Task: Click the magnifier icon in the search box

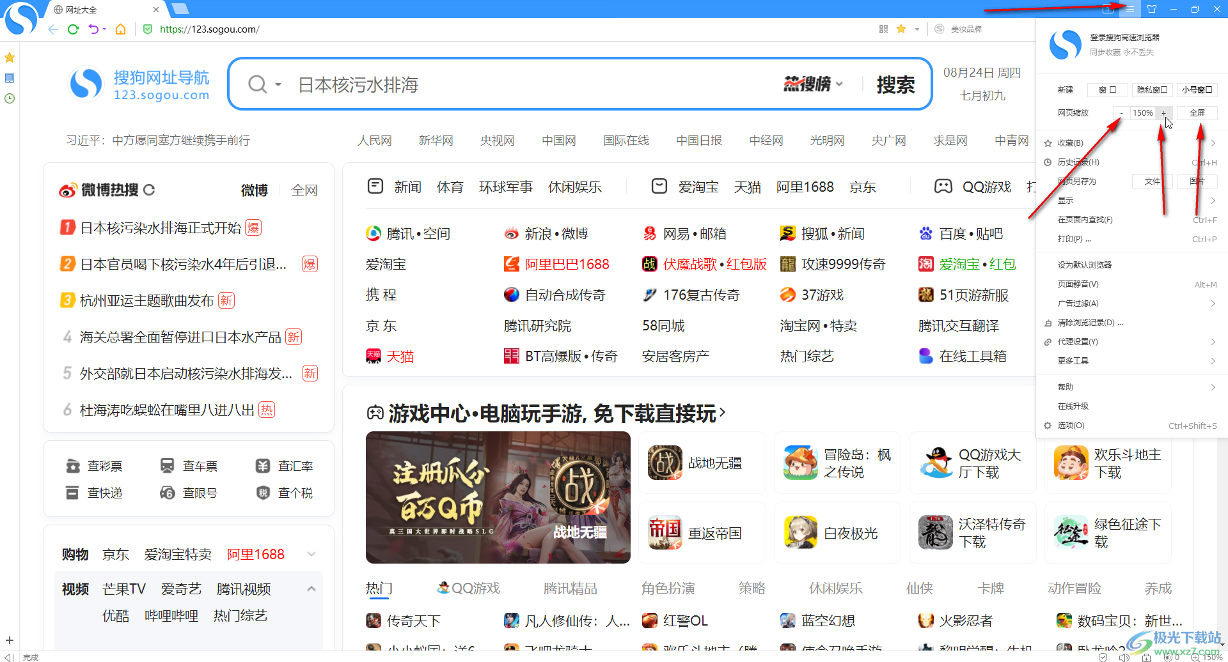Action: point(257,84)
